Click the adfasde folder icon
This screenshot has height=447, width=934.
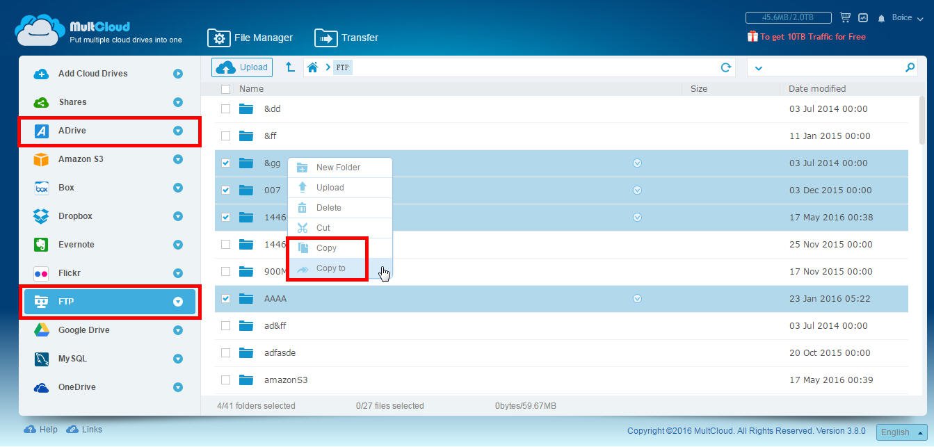[246, 352]
